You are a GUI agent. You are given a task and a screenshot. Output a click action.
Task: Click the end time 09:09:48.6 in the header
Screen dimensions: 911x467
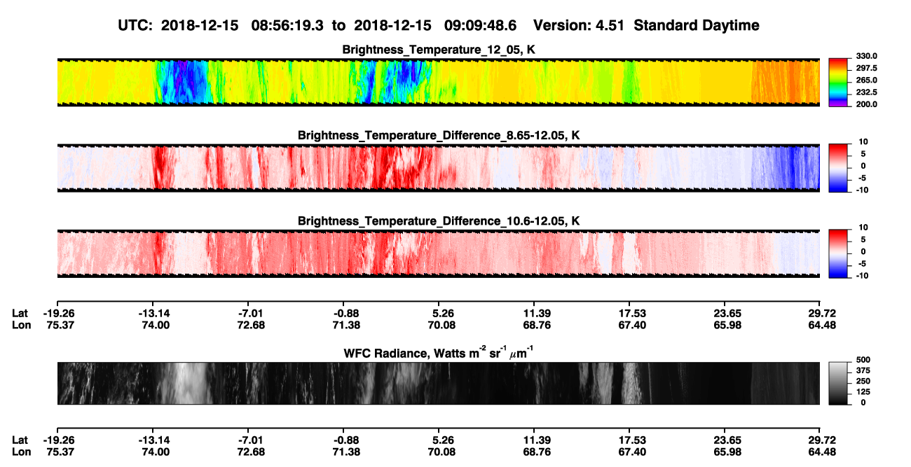pyautogui.click(x=480, y=26)
